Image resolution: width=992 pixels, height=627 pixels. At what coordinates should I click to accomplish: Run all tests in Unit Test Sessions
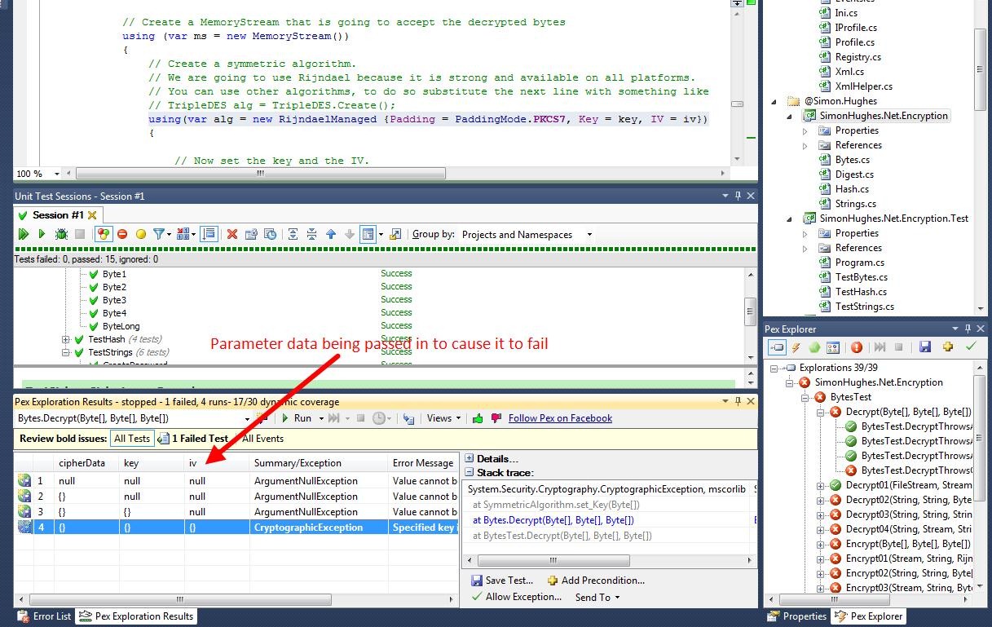click(x=23, y=234)
